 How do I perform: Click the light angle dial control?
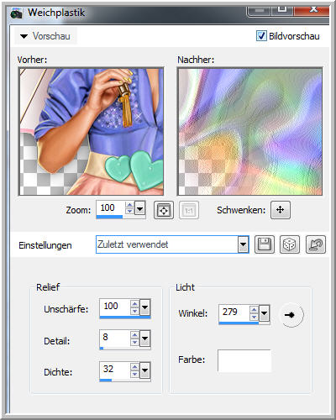click(x=291, y=315)
